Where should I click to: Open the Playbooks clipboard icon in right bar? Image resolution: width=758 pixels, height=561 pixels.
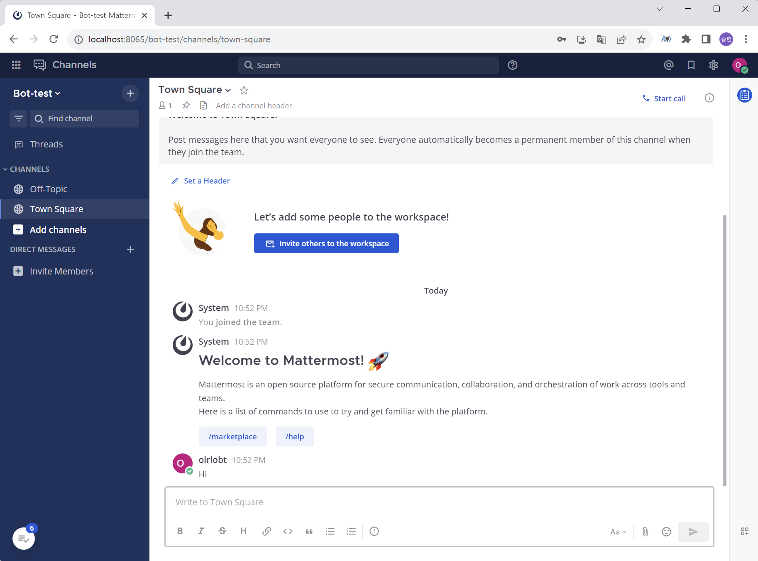[745, 96]
